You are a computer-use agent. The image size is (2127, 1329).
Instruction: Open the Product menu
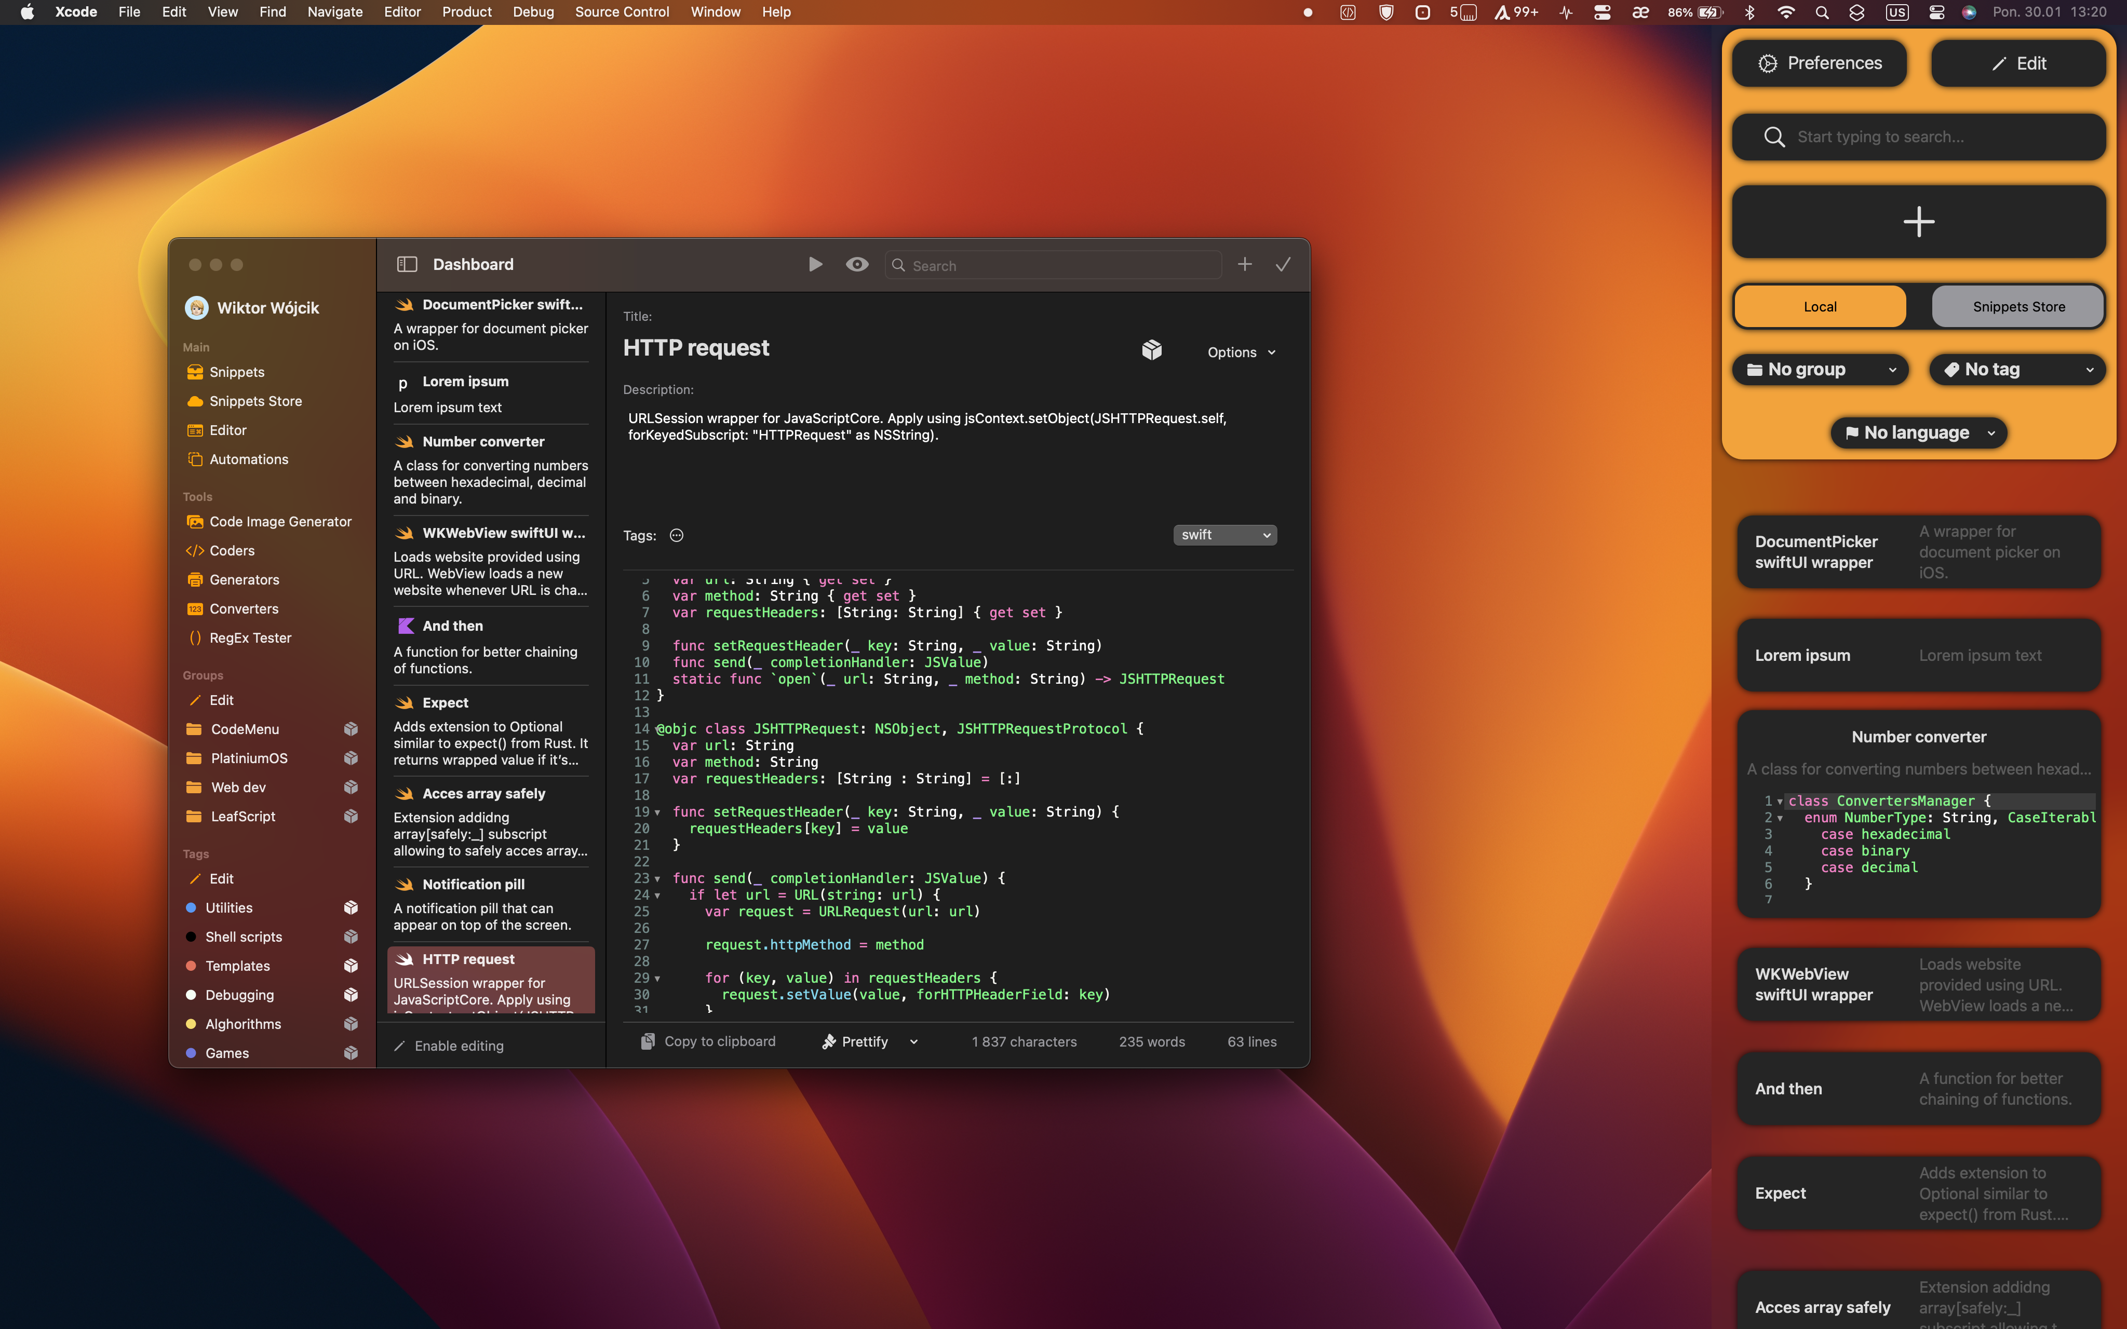467,11
